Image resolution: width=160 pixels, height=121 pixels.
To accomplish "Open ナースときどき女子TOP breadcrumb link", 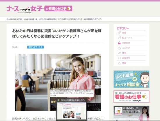I will (x=14, y=19).
